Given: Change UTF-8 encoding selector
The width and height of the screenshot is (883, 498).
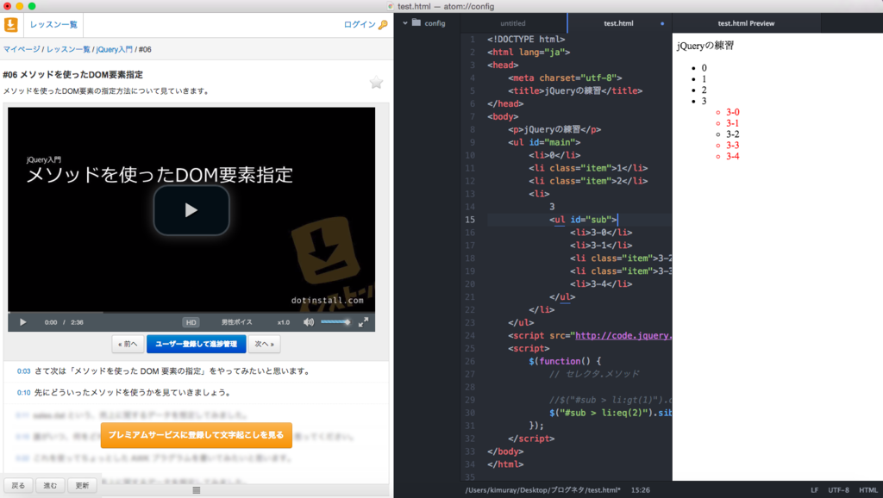Looking at the screenshot, I should click(838, 490).
